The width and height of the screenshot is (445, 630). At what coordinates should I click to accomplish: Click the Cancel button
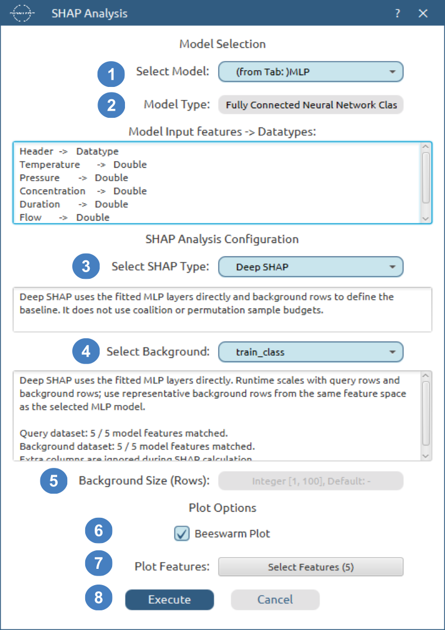click(275, 600)
